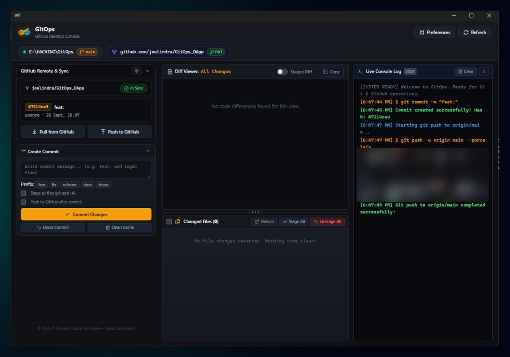Screen dimensions: 510x357
Task: Click the #7214ce4 commit hash tag
Action: click(38, 107)
